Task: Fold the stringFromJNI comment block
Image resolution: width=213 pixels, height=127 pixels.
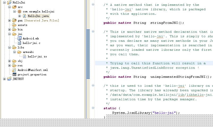Action: (x=93, y=4)
